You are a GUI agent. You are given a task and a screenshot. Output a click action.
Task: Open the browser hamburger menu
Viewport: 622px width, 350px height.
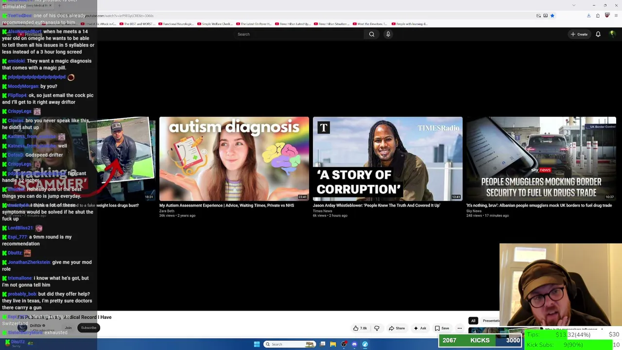[x=616, y=16]
